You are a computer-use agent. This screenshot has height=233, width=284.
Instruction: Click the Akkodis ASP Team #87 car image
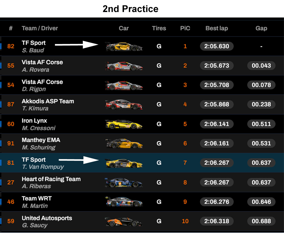124,104
